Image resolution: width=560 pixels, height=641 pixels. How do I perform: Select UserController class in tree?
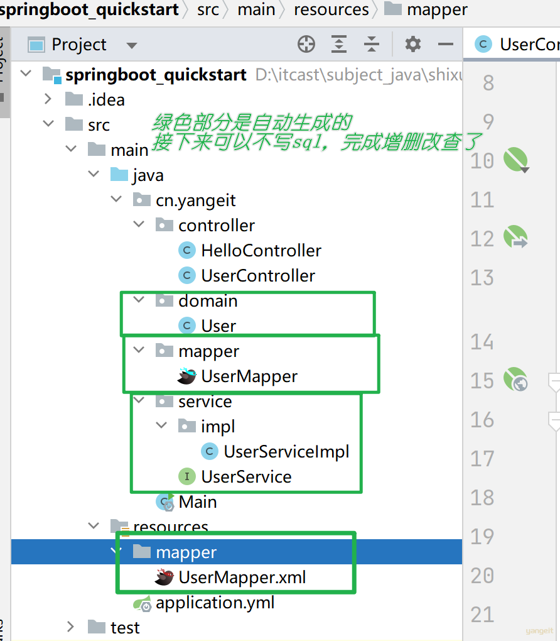tap(258, 275)
